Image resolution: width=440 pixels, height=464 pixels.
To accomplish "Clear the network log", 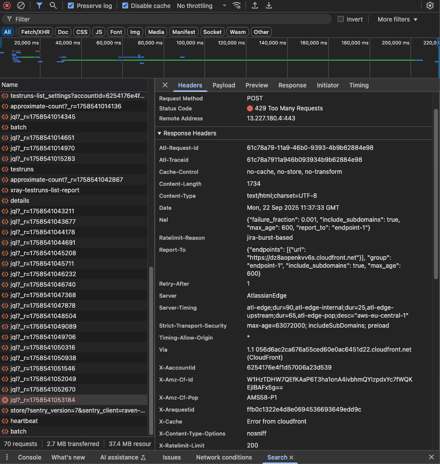I will (x=21, y=5).
